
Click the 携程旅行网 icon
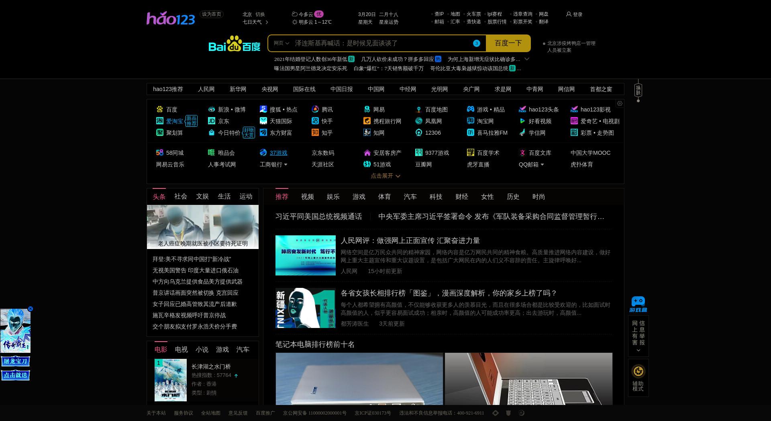click(x=367, y=121)
